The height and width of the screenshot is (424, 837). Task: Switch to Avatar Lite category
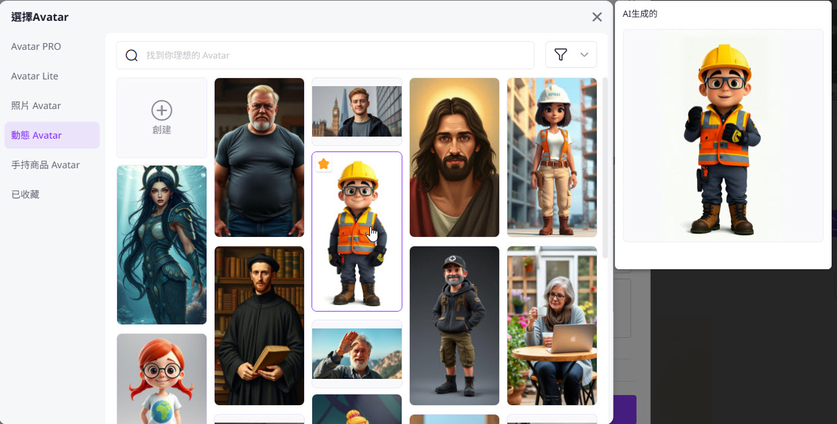pyautogui.click(x=35, y=76)
